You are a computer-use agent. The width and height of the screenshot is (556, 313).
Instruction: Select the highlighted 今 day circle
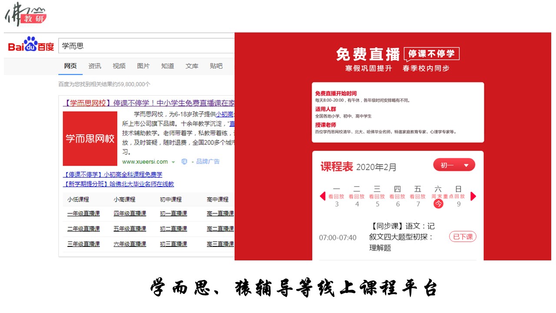pyautogui.click(x=438, y=203)
